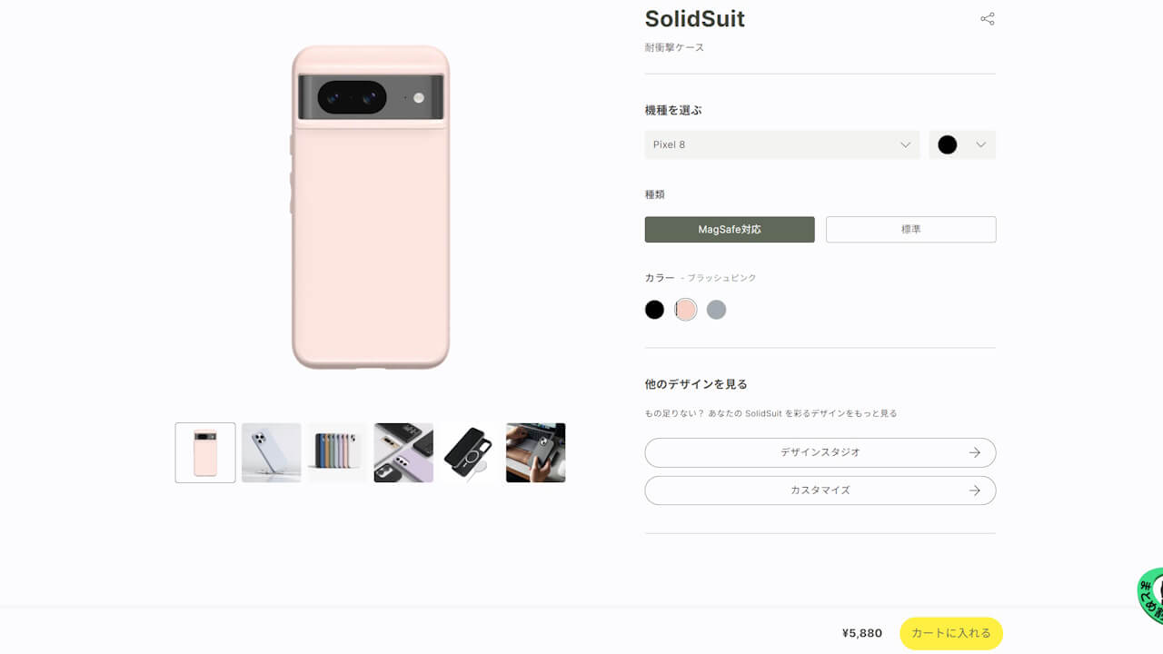Select the gray case color swatch
This screenshot has width=1163, height=654.
(716, 309)
